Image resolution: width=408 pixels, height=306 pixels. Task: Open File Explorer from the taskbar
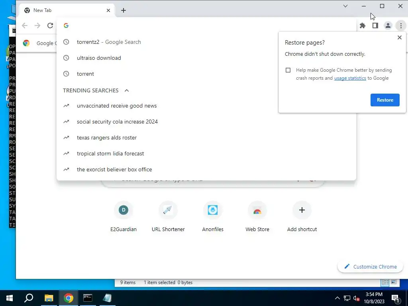point(49,298)
